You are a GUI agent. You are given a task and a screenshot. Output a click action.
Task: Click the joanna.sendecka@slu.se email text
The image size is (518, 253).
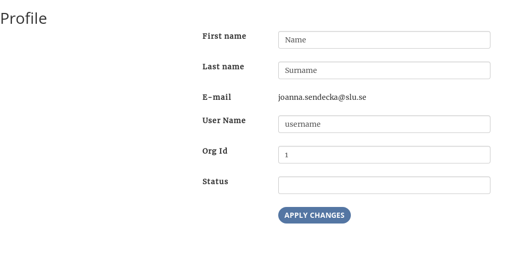(x=322, y=97)
